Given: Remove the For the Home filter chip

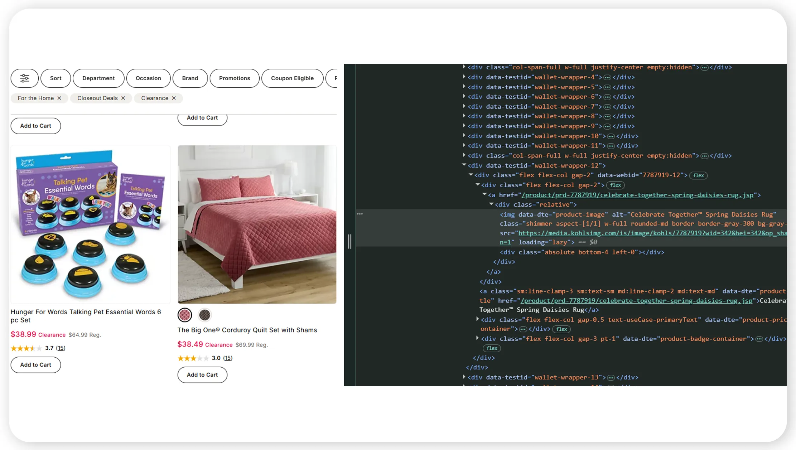Looking at the screenshot, I should tap(59, 98).
